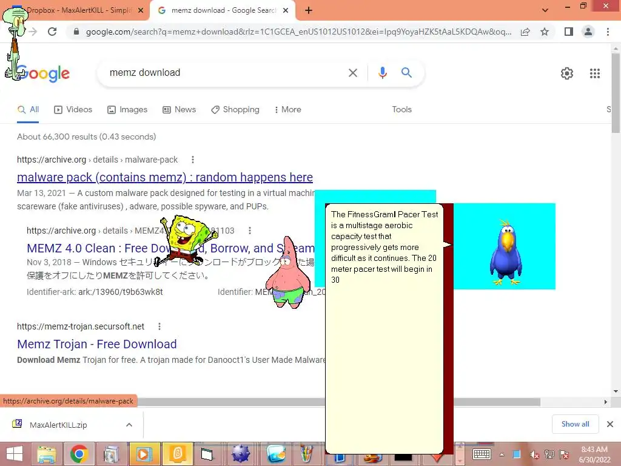Select the Videos results tab
The height and width of the screenshot is (466, 621).
click(x=73, y=110)
